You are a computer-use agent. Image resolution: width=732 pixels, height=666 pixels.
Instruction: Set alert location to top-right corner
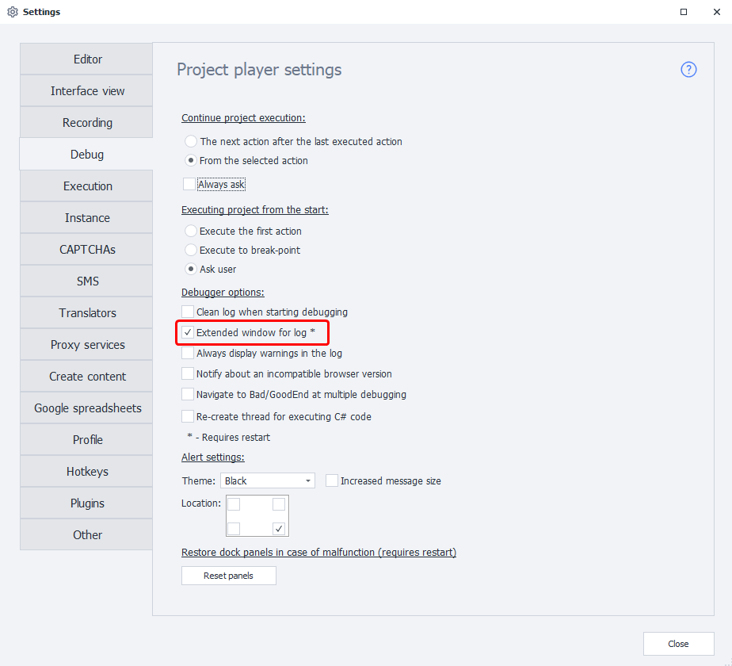(x=279, y=504)
